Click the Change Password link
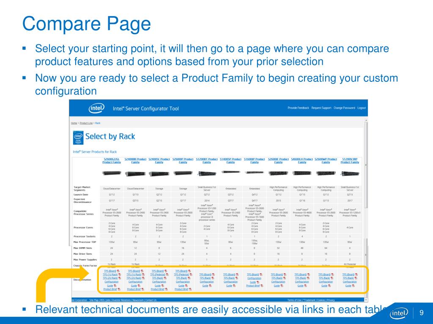 (x=344, y=108)
